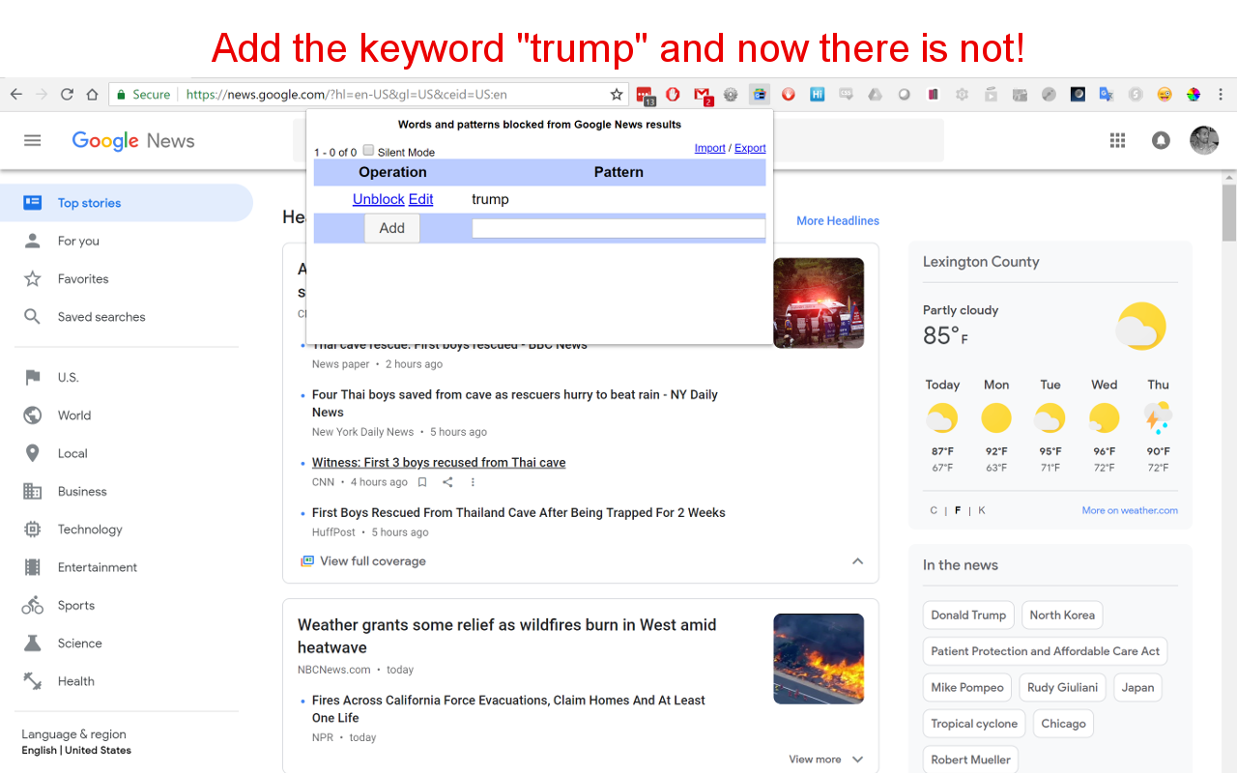Expand View more on wildfire story
This screenshot has width=1237, height=773.
click(x=826, y=759)
